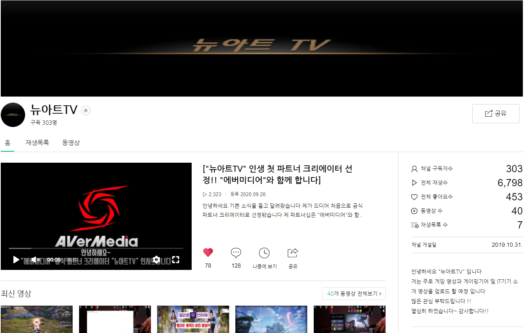Click the 등록 2020.09.28. date text
The width and height of the screenshot is (524, 333).
click(x=249, y=194)
